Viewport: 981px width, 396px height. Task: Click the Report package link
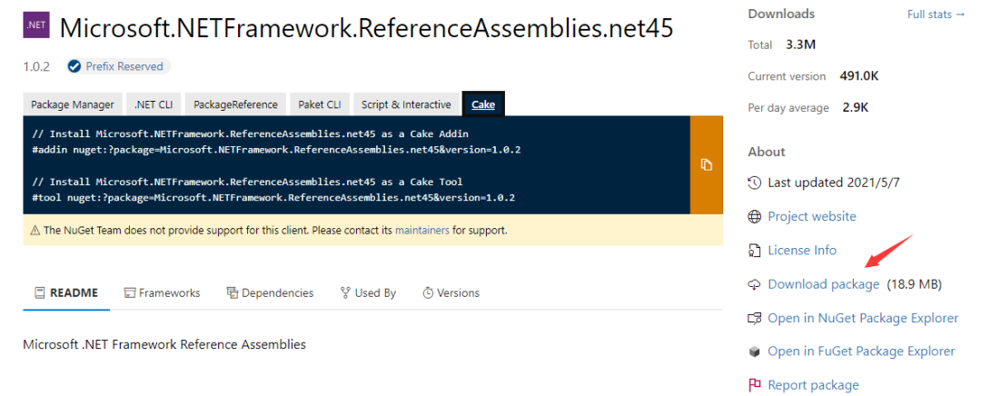[x=813, y=385]
